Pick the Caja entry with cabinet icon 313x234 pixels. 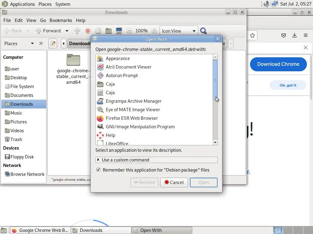tap(154, 93)
